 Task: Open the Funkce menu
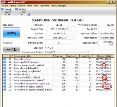point(22,6)
